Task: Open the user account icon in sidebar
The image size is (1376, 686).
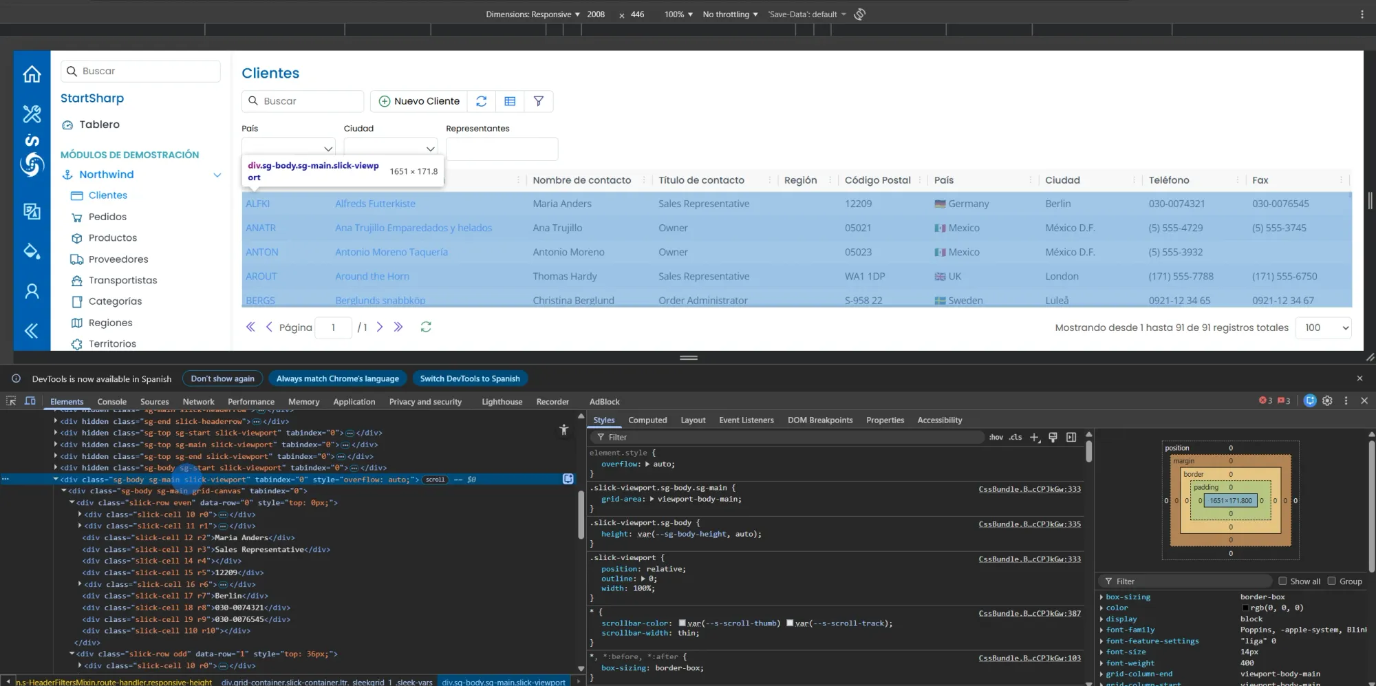Action: (32, 291)
